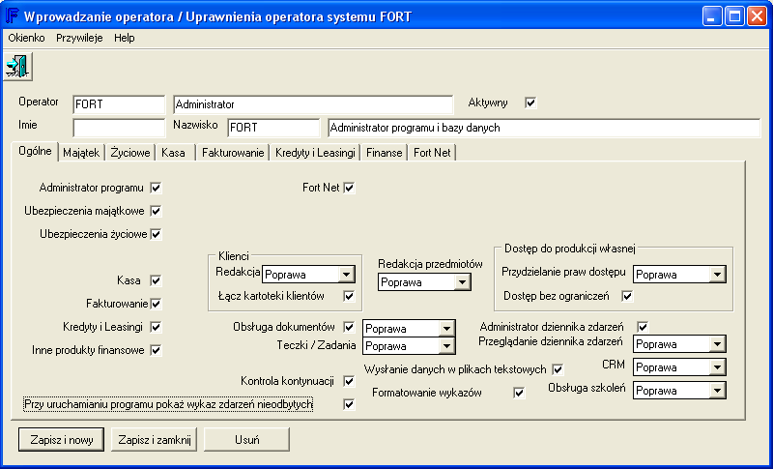Toggle the Aktywny checkbox
773x469 pixels.
[x=530, y=103]
